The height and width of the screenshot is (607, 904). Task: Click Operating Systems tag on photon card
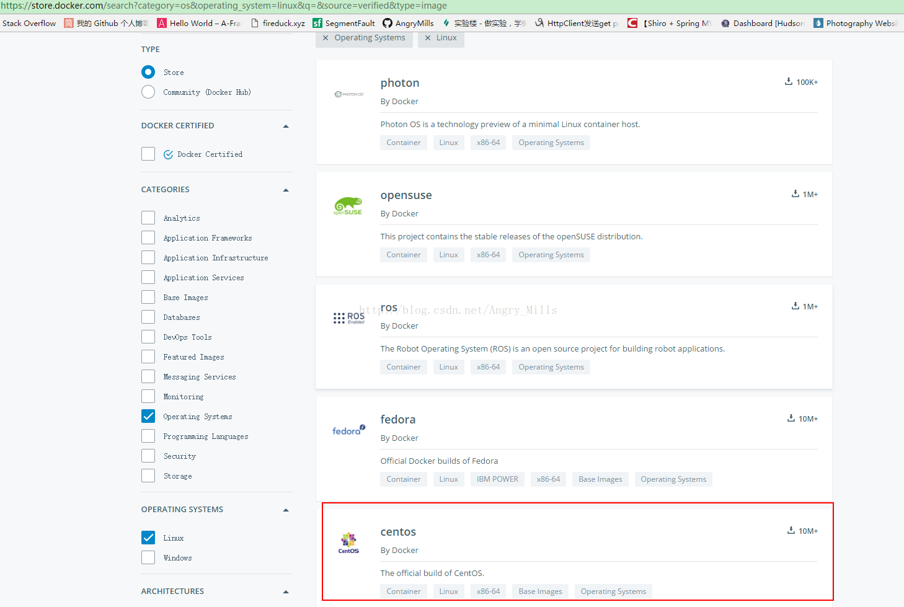click(551, 143)
